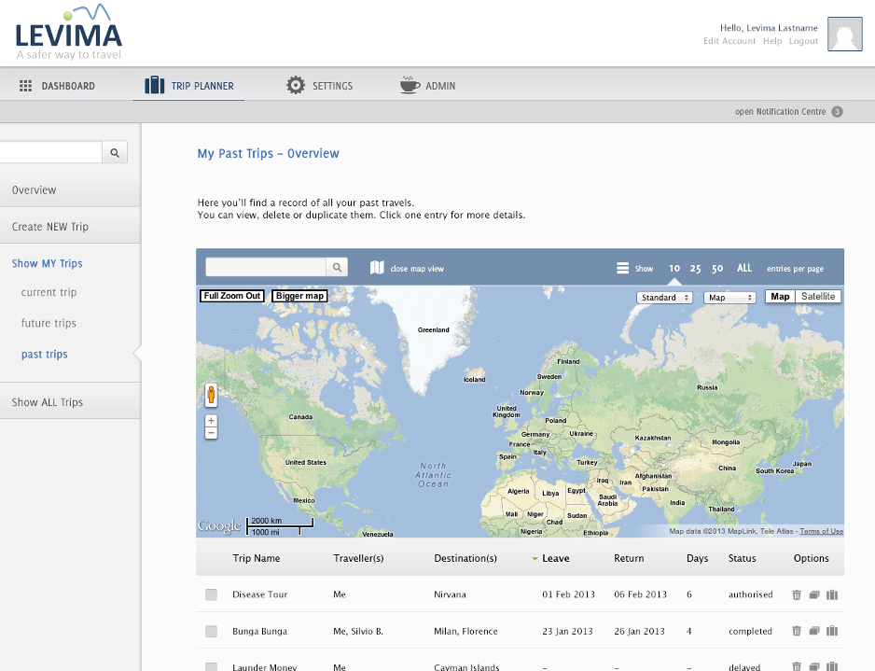Open the Settings tab in navigation
The image size is (875, 671).
click(320, 86)
